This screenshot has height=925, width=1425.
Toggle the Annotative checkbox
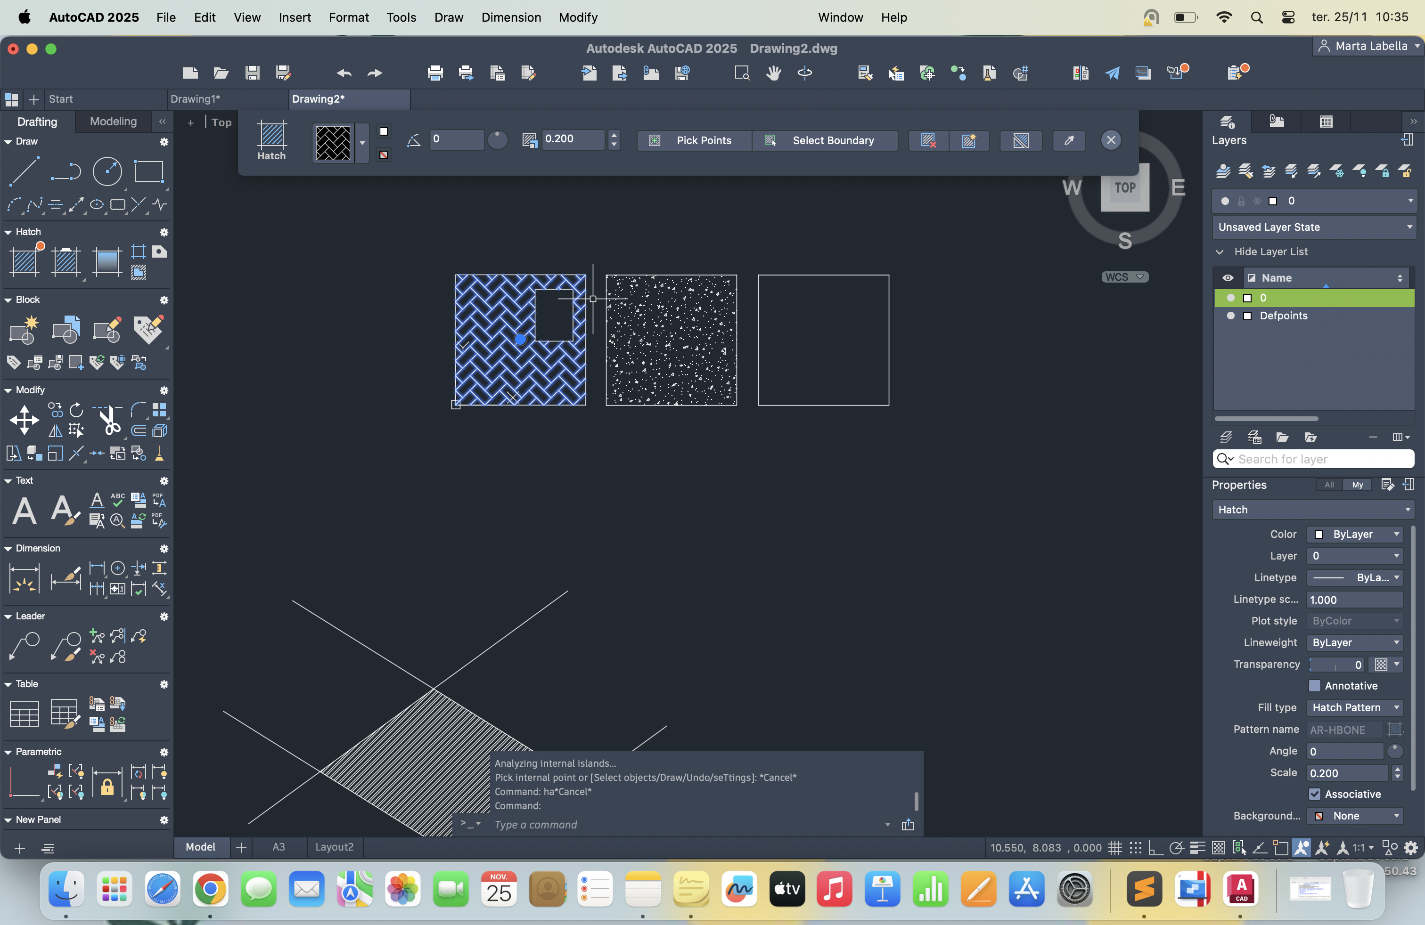pyautogui.click(x=1314, y=686)
